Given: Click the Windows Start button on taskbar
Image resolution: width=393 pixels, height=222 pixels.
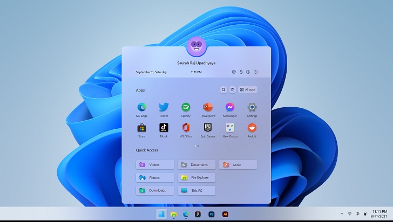Looking at the screenshot, I should click(161, 214).
